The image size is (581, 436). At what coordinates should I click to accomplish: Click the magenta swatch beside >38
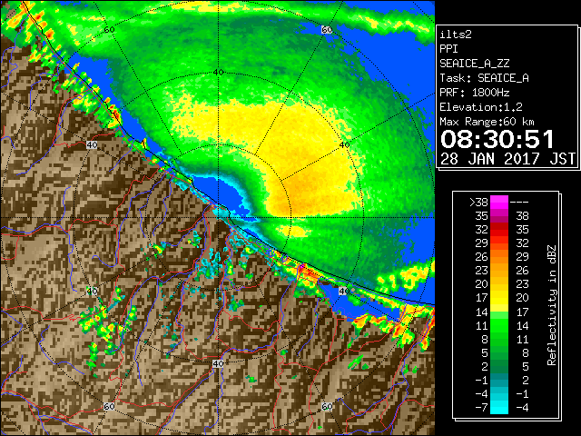click(x=499, y=203)
